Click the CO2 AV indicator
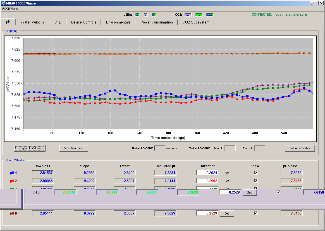325x231 pixels. (188, 15)
